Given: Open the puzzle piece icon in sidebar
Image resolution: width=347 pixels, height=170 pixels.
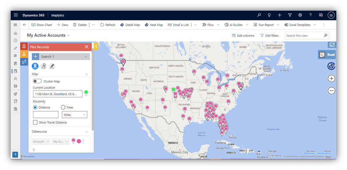Looking at the screenshot, I should [x=15, y=86].
